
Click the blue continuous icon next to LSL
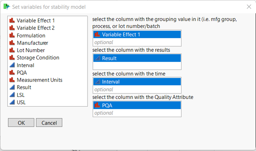coord(12,95)
